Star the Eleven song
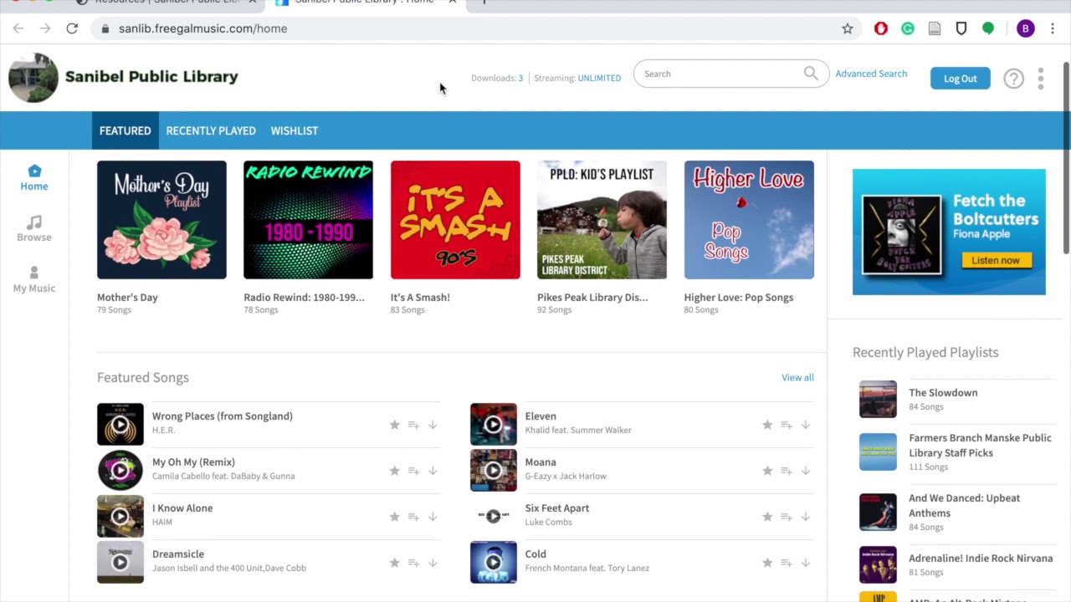 (x=767, y=425)
